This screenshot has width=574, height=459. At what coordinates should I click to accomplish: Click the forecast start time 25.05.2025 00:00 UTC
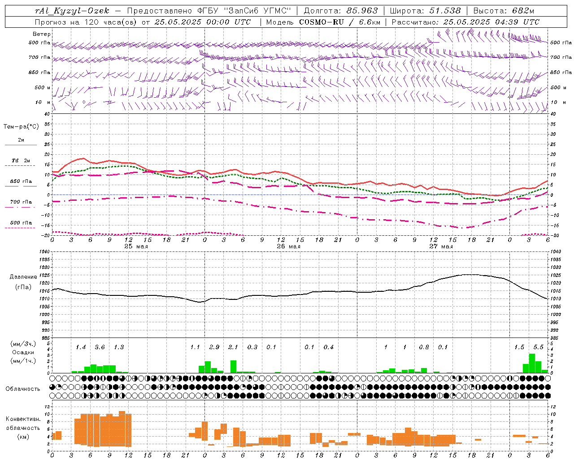203,22
